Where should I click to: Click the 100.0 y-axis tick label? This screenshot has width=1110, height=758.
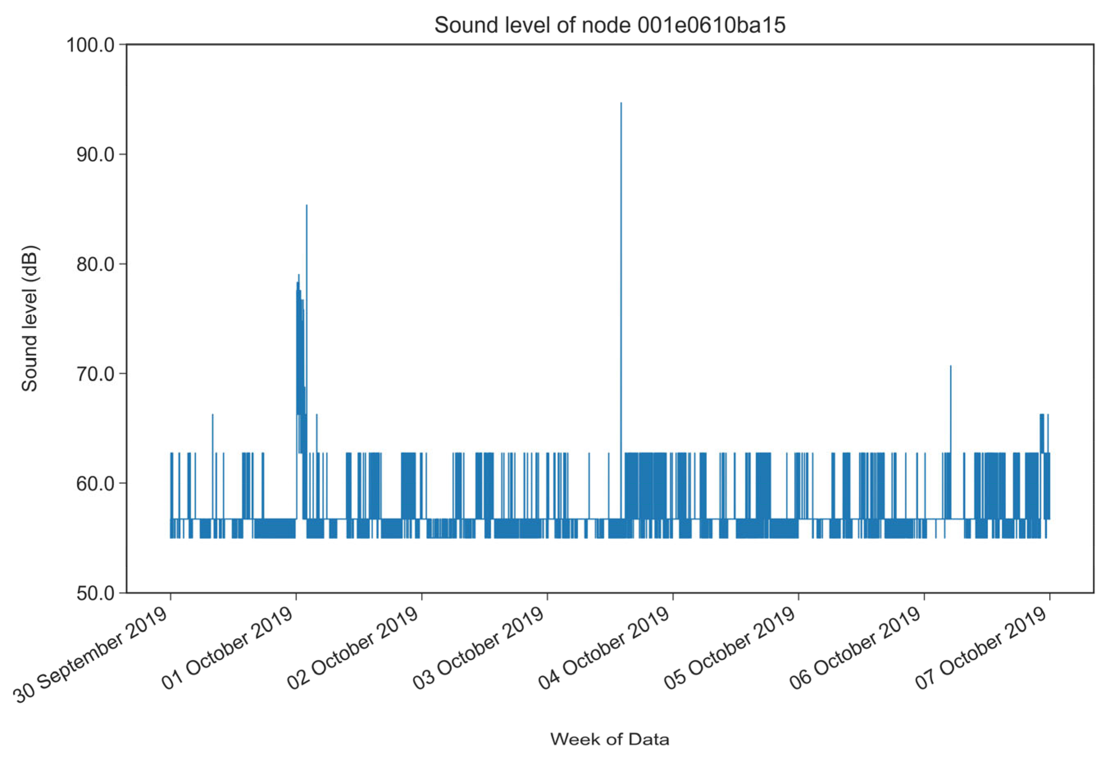tap(91, 45)
